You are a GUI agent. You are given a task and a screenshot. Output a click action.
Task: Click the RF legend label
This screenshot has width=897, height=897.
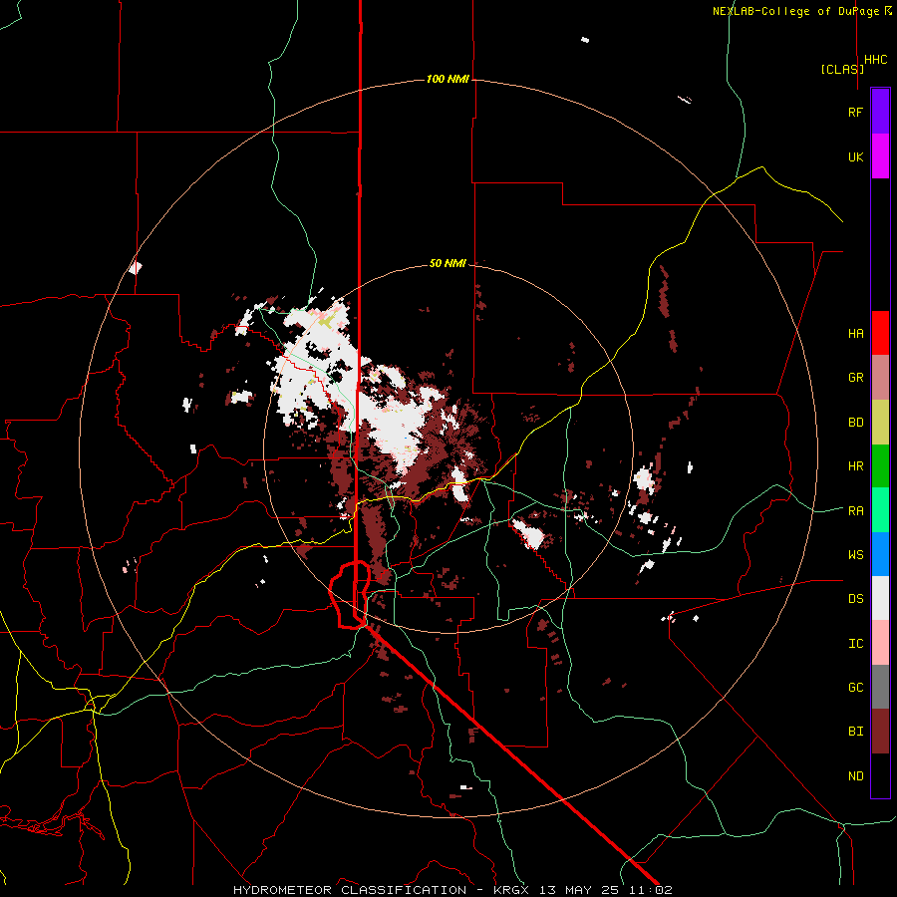click(x=855, y=112)
